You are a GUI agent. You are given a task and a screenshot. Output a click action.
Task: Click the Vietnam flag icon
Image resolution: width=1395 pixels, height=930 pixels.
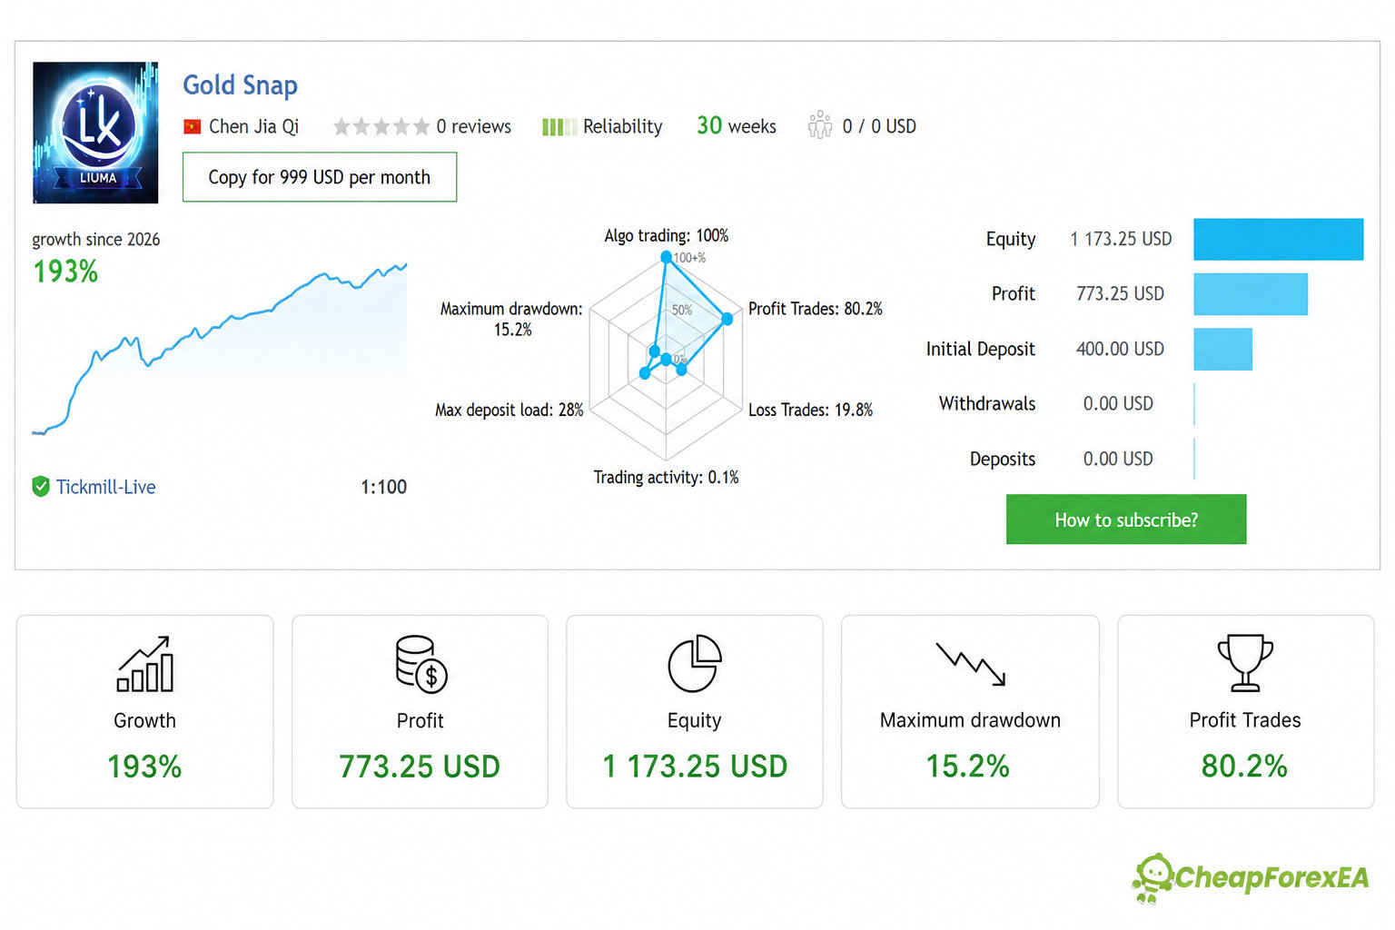192,127
